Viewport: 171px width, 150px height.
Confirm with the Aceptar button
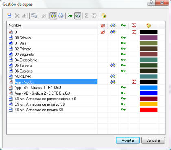coord(128,140)
